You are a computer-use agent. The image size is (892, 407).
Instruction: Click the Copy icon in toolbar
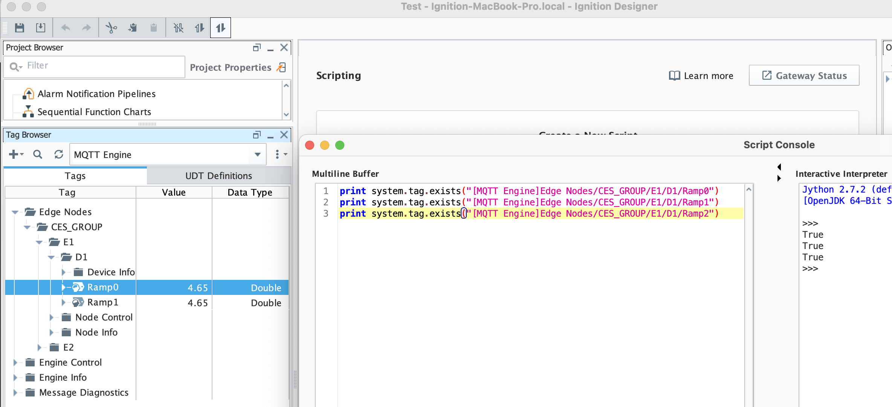point(132,27)
